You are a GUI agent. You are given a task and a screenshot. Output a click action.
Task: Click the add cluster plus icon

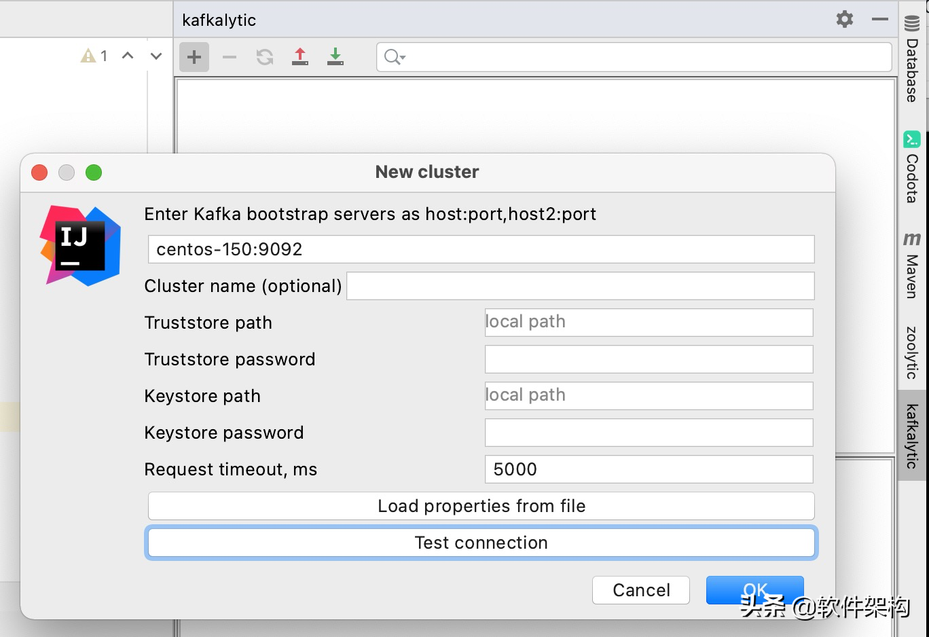194,57
